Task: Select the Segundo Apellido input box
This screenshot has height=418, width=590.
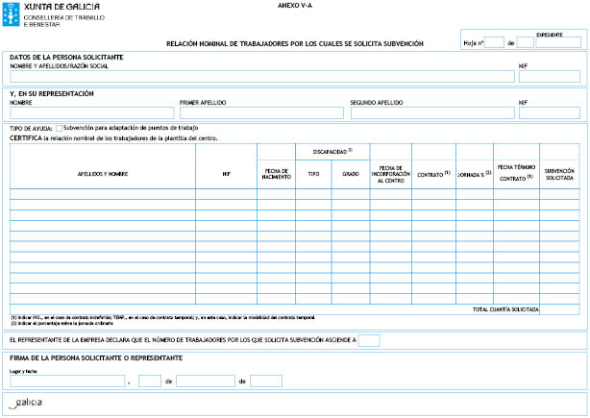Action: coord(430,112)
